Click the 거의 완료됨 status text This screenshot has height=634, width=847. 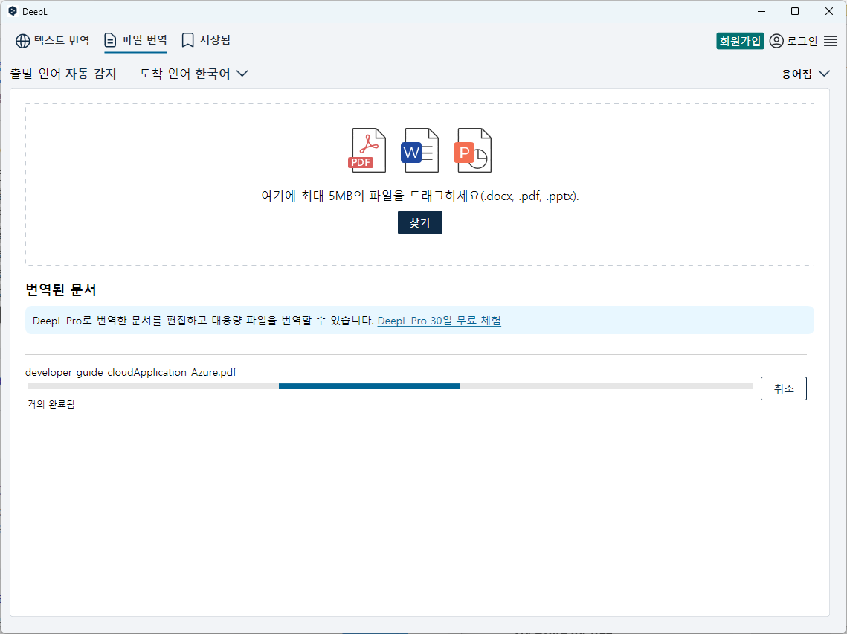click(x=51, y=404)
